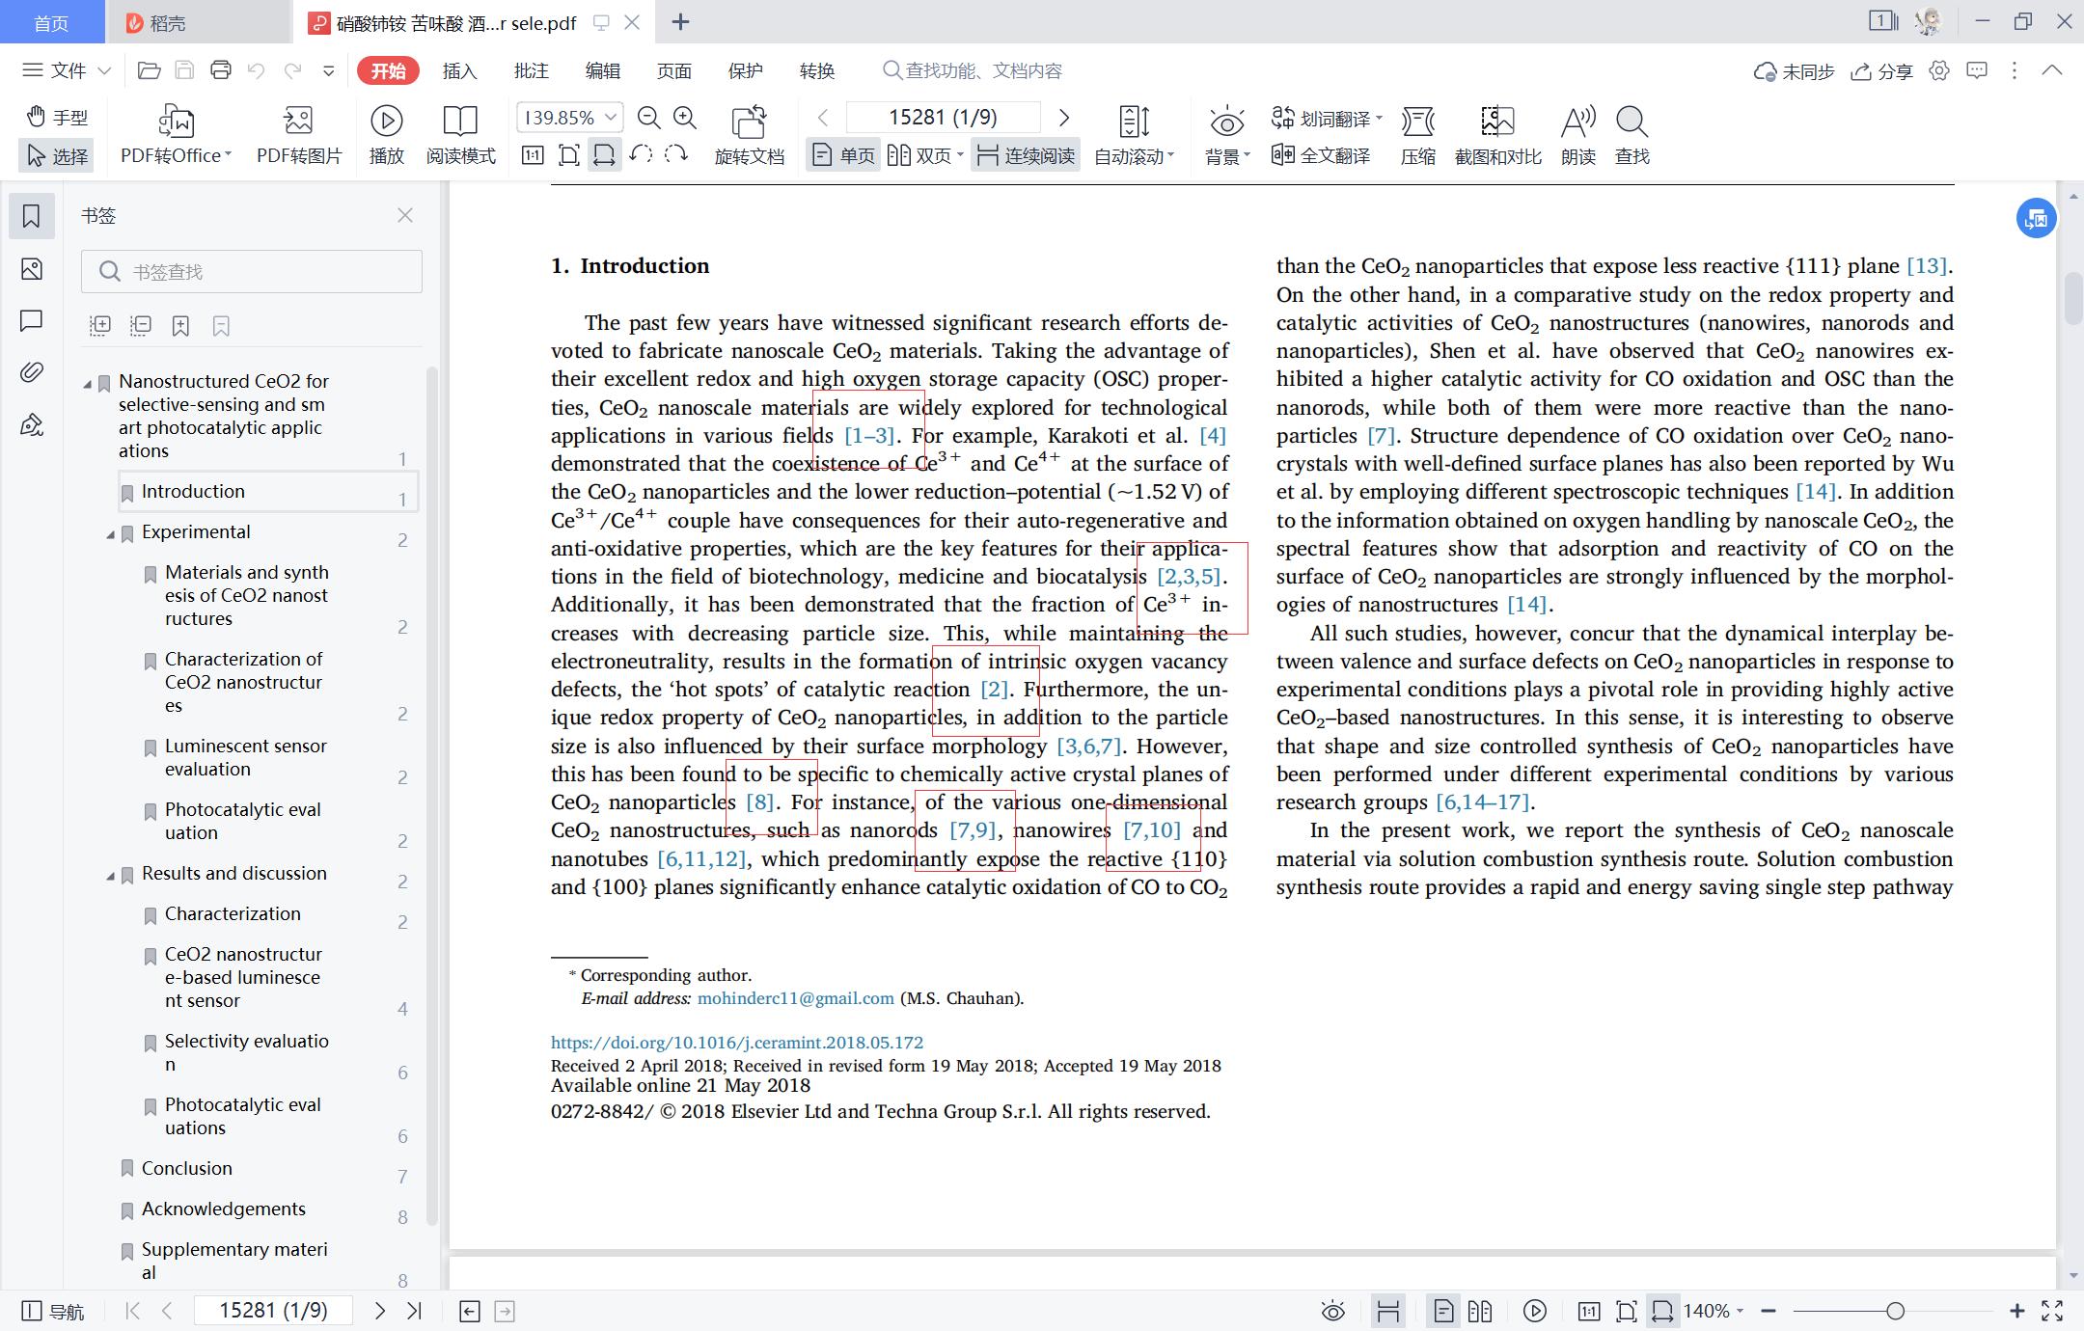Screen dimensions: 2084x1331
Task: Click the author email address link
Action: coord(795,998)
